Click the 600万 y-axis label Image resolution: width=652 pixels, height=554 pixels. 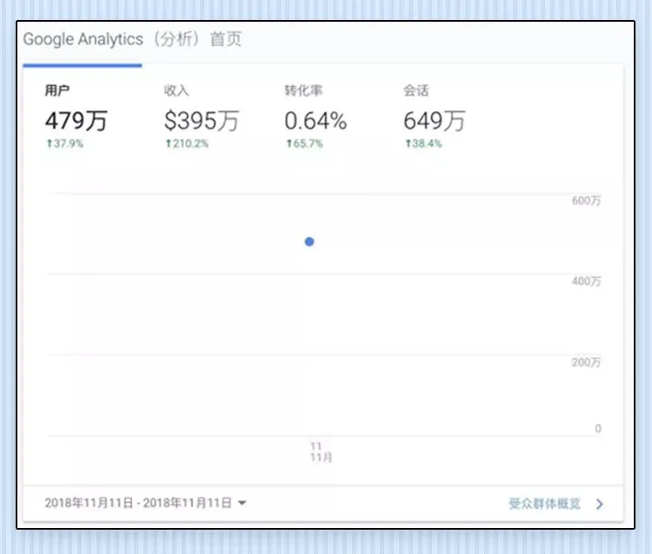coord(586,201)
